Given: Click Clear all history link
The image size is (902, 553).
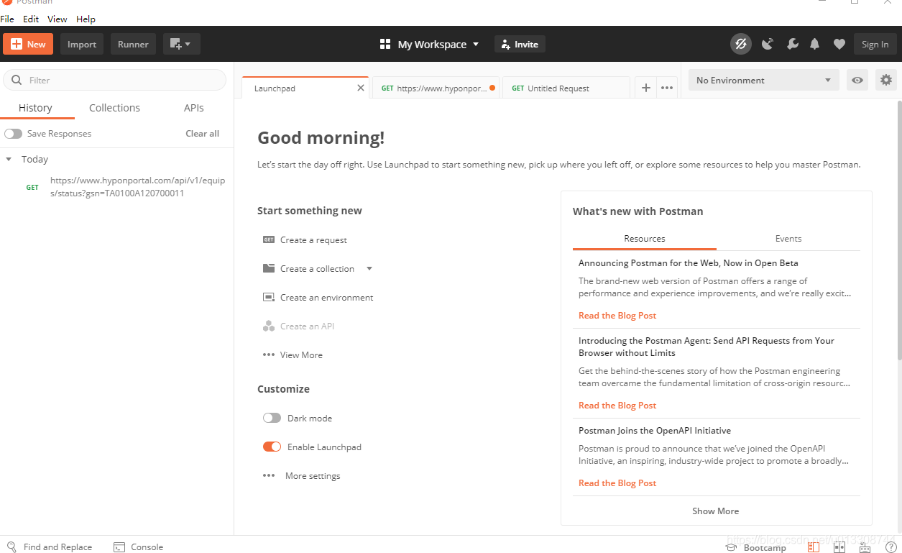Looking at the screenshot, I should pos(202,134).
